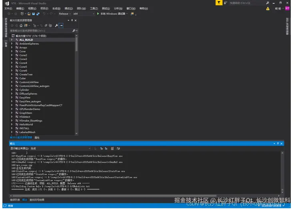The height and width of the screenshot is (209, 296).
Task: Click the Output panel horizontal scrollbar
Action: pyautogui.click(x=114, y=196)
